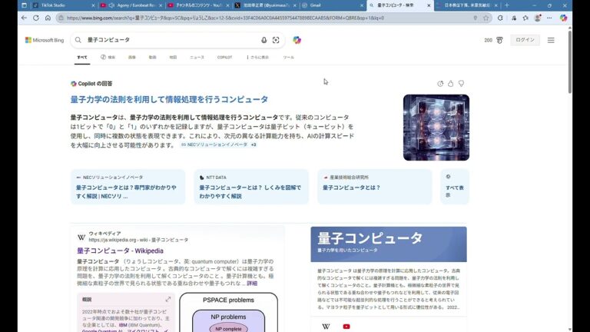
Task: Click the refresh icon right of address bar
Action: (500, 18)
